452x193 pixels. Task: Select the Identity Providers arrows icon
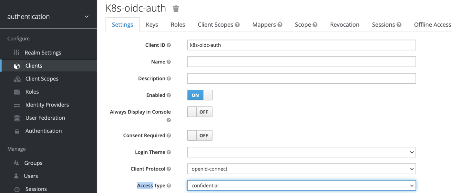click(16, 105)
